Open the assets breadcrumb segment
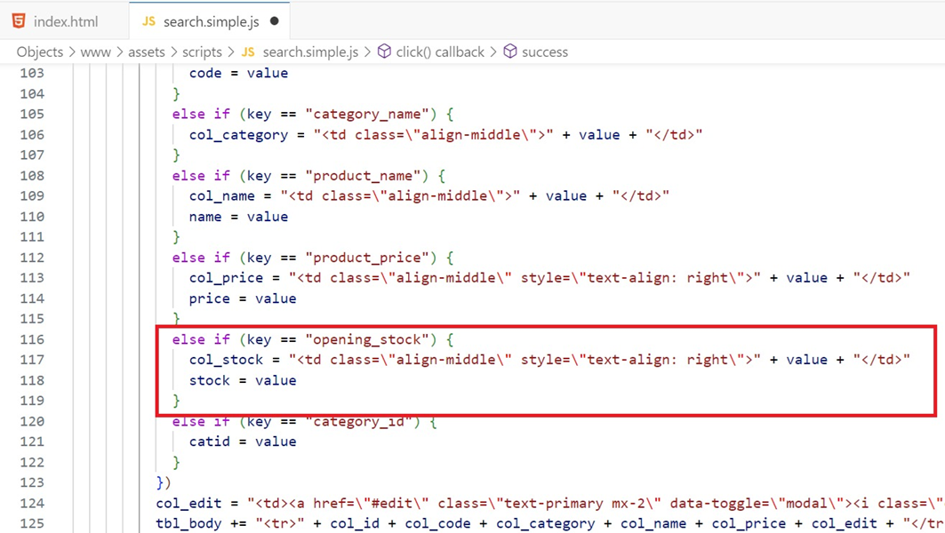 pos(147,52)
